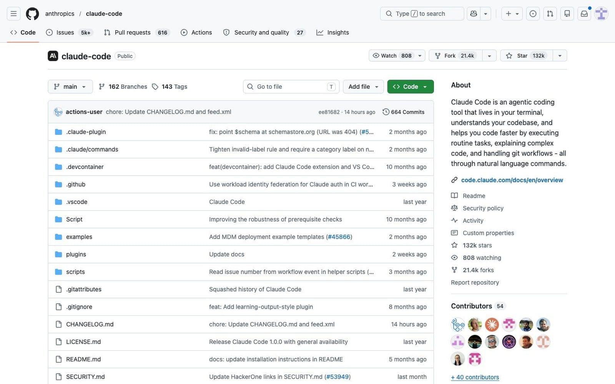Open the hamburger navigation menu
The height and width of the screenshot is (384, 615).
coord(13,14)
